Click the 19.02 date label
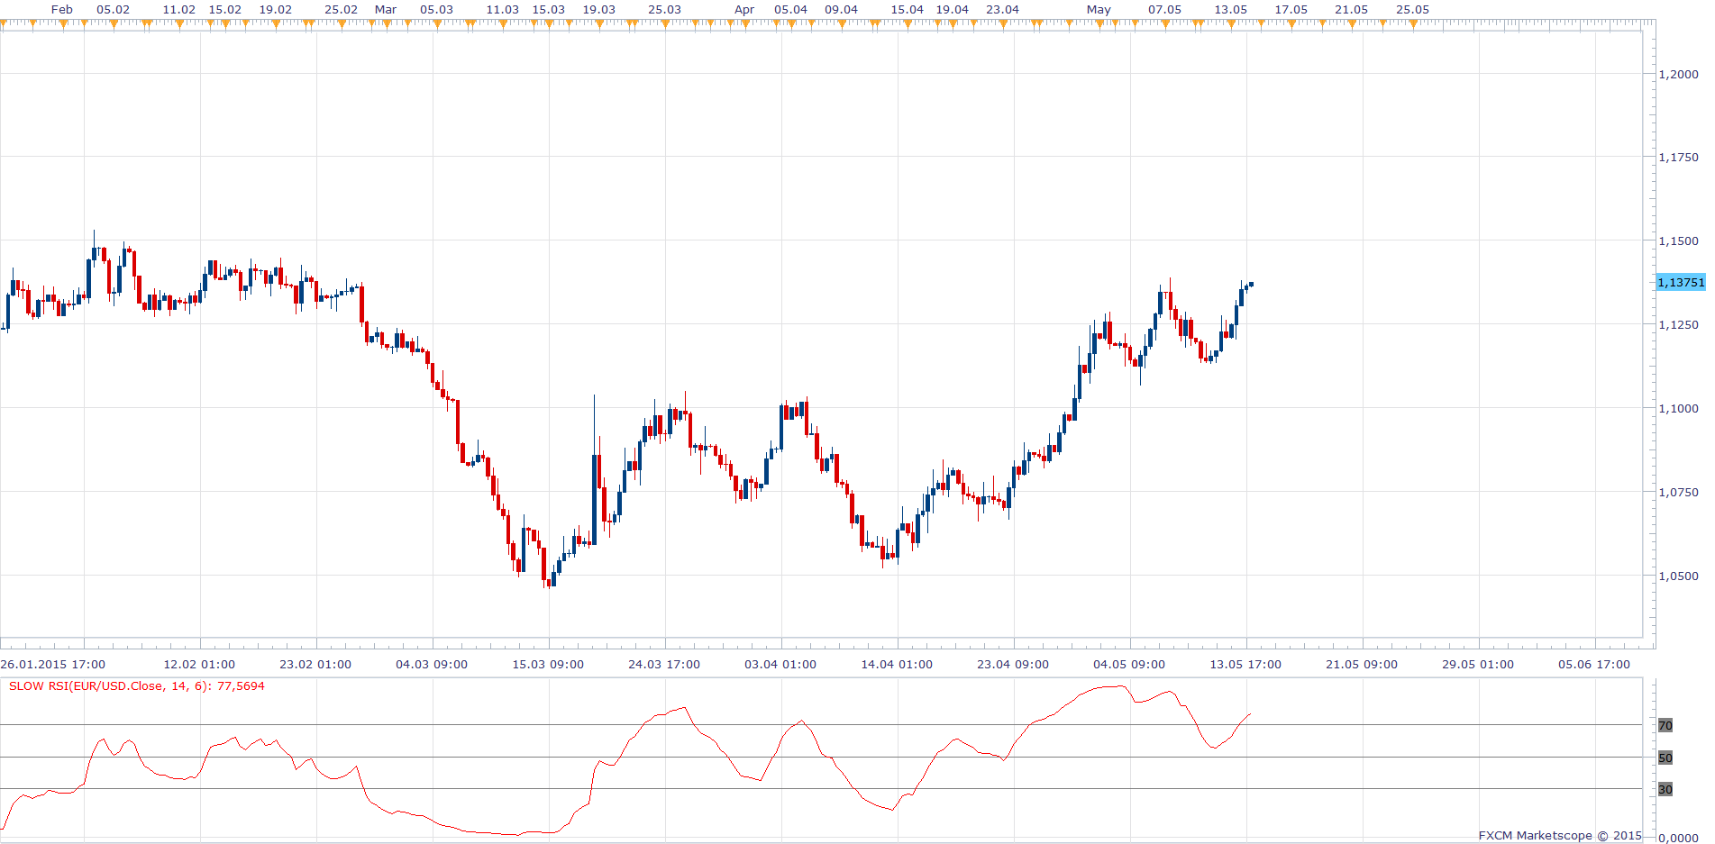The image size is (1715, 844). pyautogui.click(x=276, y=9)
